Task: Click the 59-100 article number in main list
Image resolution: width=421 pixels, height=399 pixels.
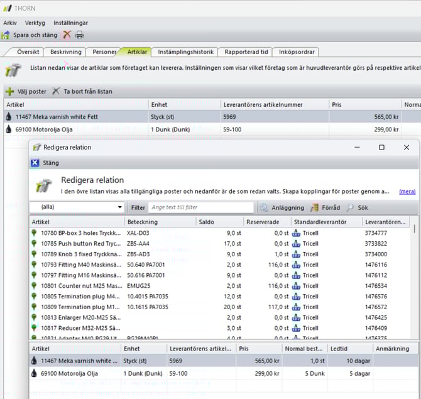Action: [x=232, y=129]
